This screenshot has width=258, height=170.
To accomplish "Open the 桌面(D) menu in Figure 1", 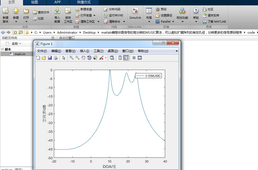I will click(x=113, y=51).
